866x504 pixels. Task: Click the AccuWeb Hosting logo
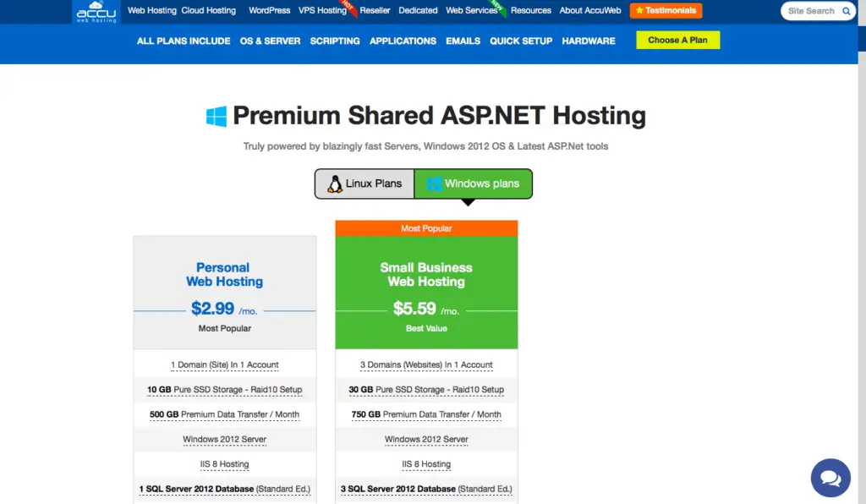(96, 12)
